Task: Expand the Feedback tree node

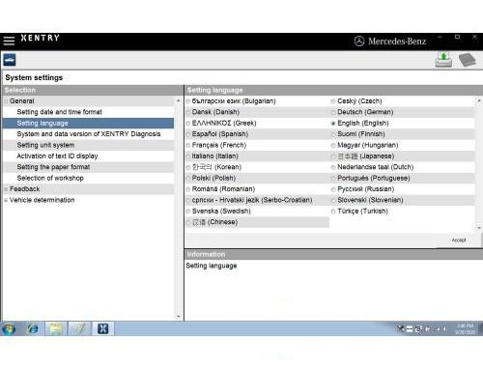Action: (6, 189)
